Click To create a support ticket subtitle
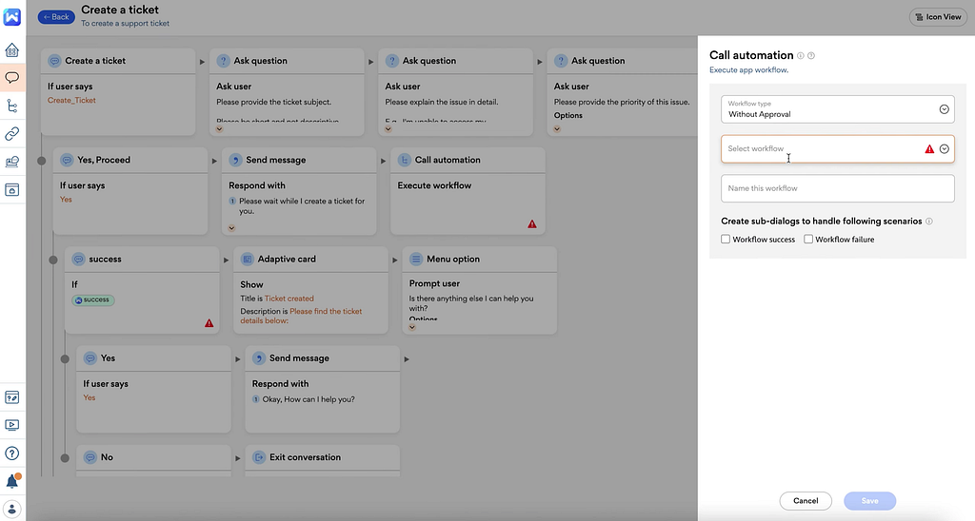The image size is (975, 521). pyautogui.click(x=125, y=24)
